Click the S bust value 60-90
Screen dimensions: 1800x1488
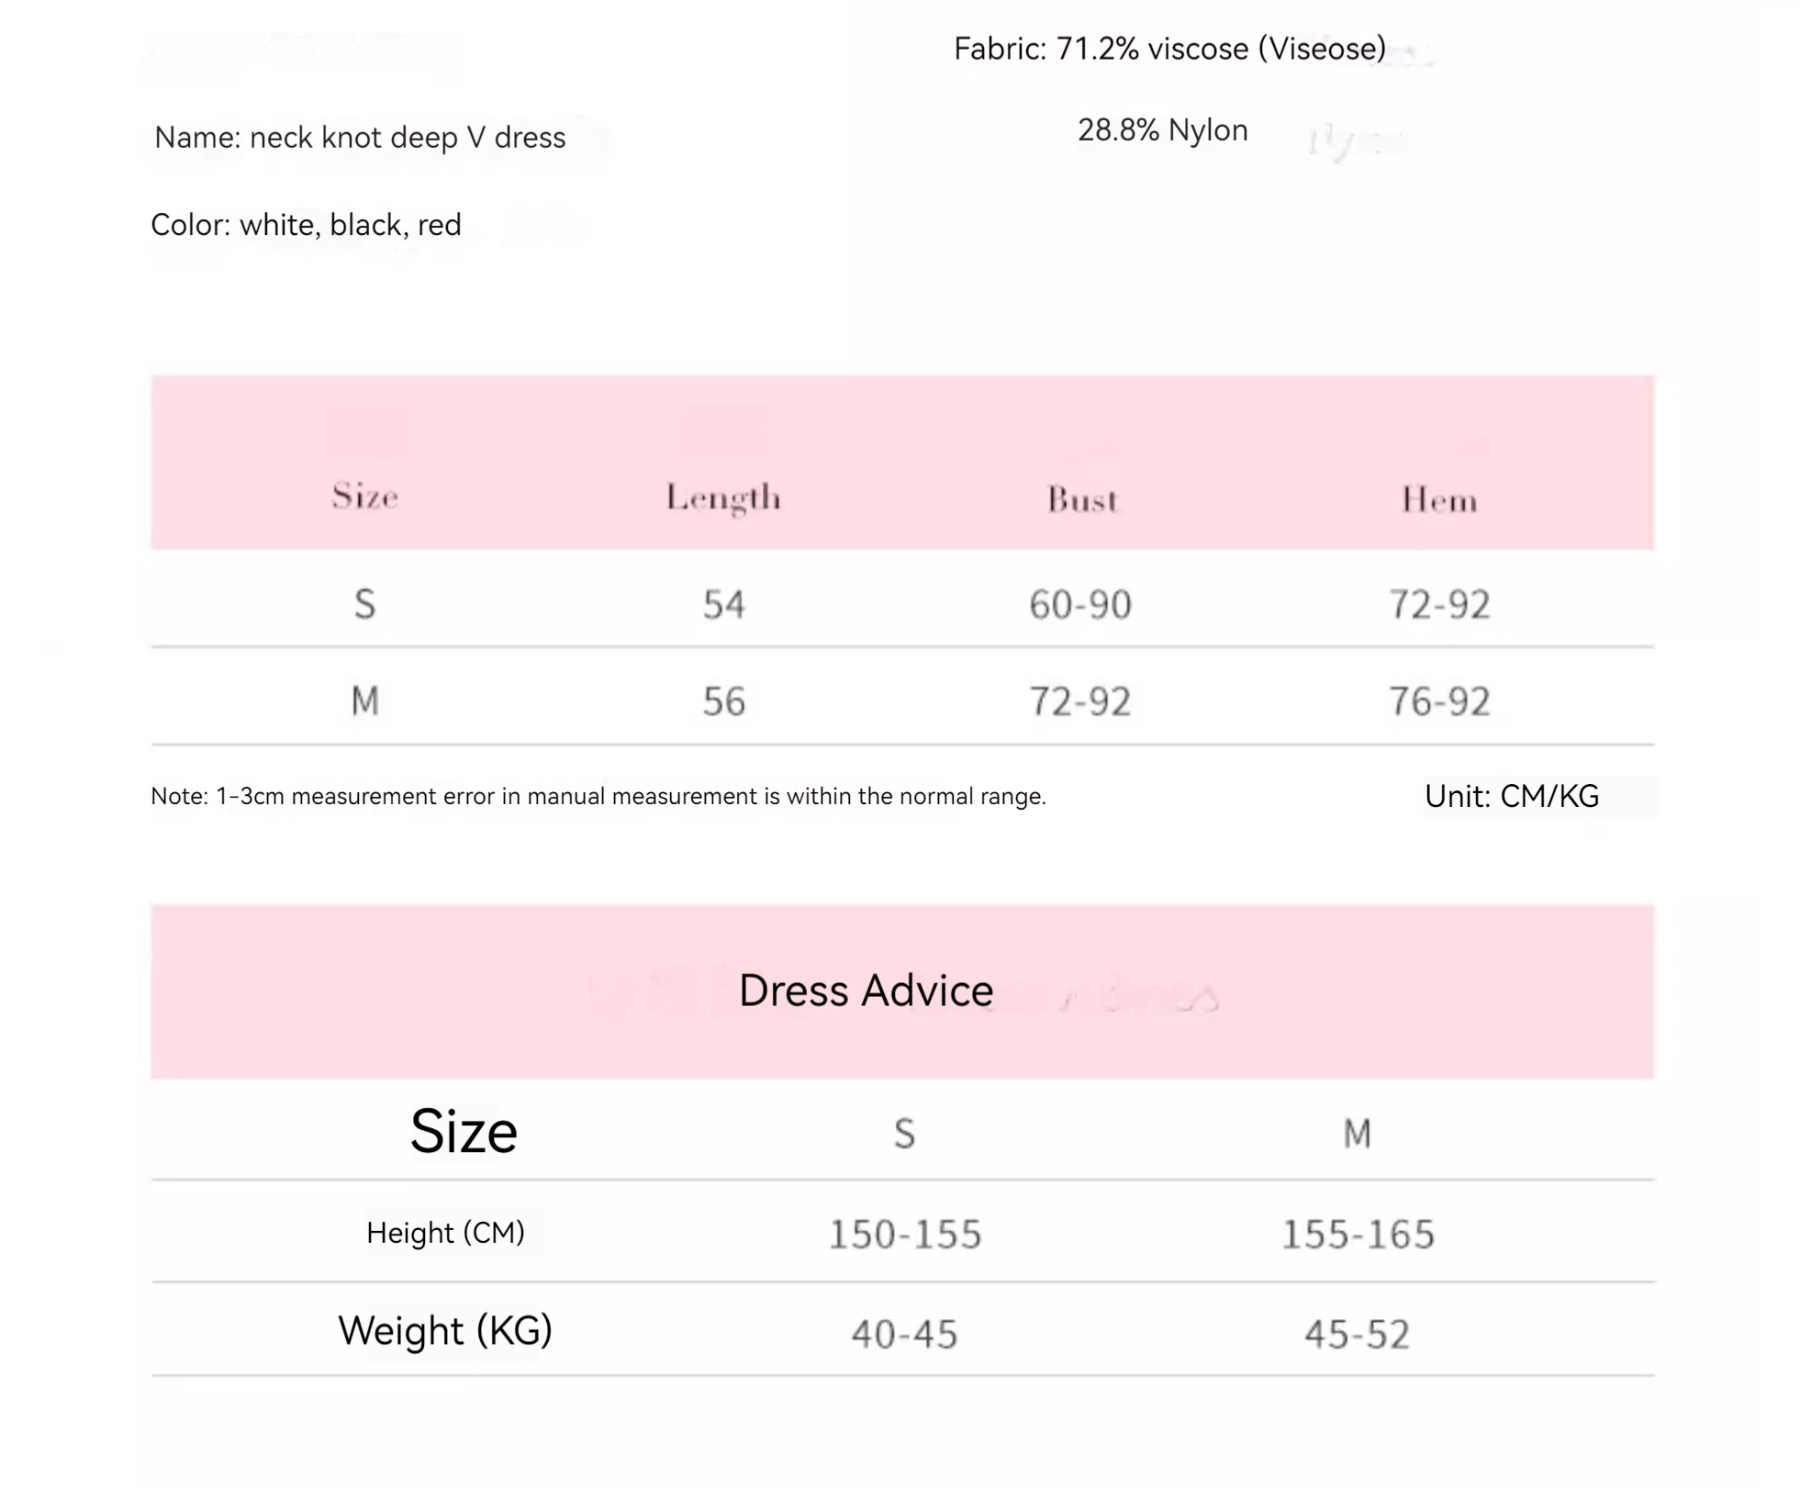click(1080, 605)
